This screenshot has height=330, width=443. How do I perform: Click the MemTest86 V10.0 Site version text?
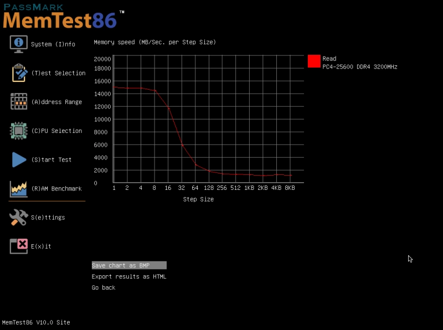pyautogui.click(x=36, y=322)
